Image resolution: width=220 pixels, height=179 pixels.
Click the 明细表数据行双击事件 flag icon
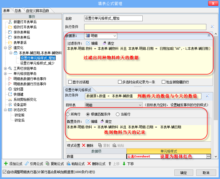point(10,84)
